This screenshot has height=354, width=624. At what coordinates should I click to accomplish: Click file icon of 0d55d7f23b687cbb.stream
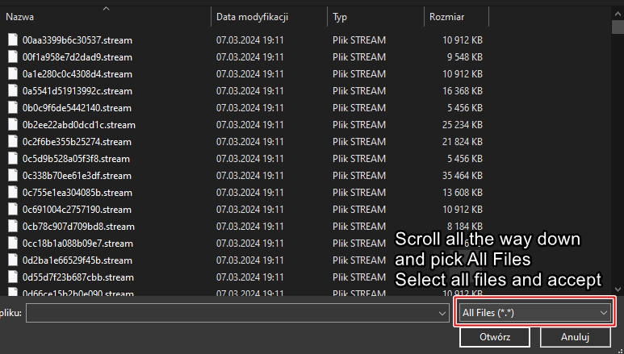[x=12, y=277]
